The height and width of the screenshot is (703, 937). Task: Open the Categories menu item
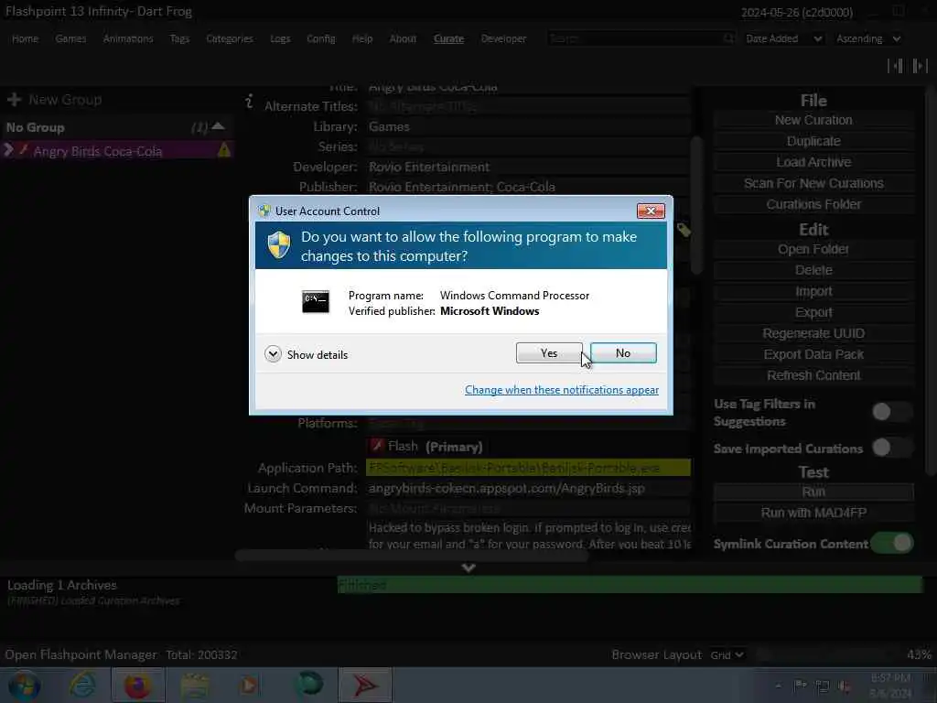[x=230, y=38]
